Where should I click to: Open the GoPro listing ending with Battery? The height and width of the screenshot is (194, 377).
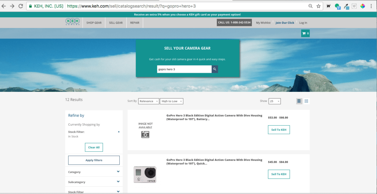pos(214,117)
